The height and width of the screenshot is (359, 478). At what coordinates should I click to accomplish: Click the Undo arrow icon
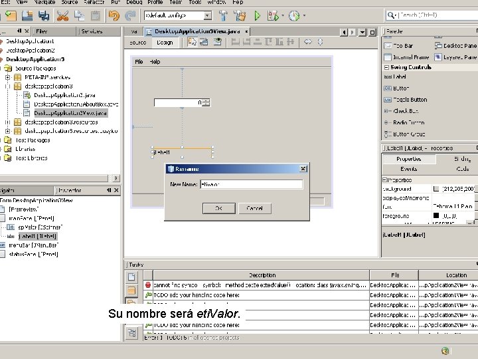click(114, 15)
